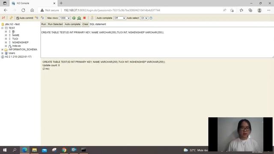Screen dimensions: 274x154
Task: Reload the page with Refresh icon
Action: point(23,10)
